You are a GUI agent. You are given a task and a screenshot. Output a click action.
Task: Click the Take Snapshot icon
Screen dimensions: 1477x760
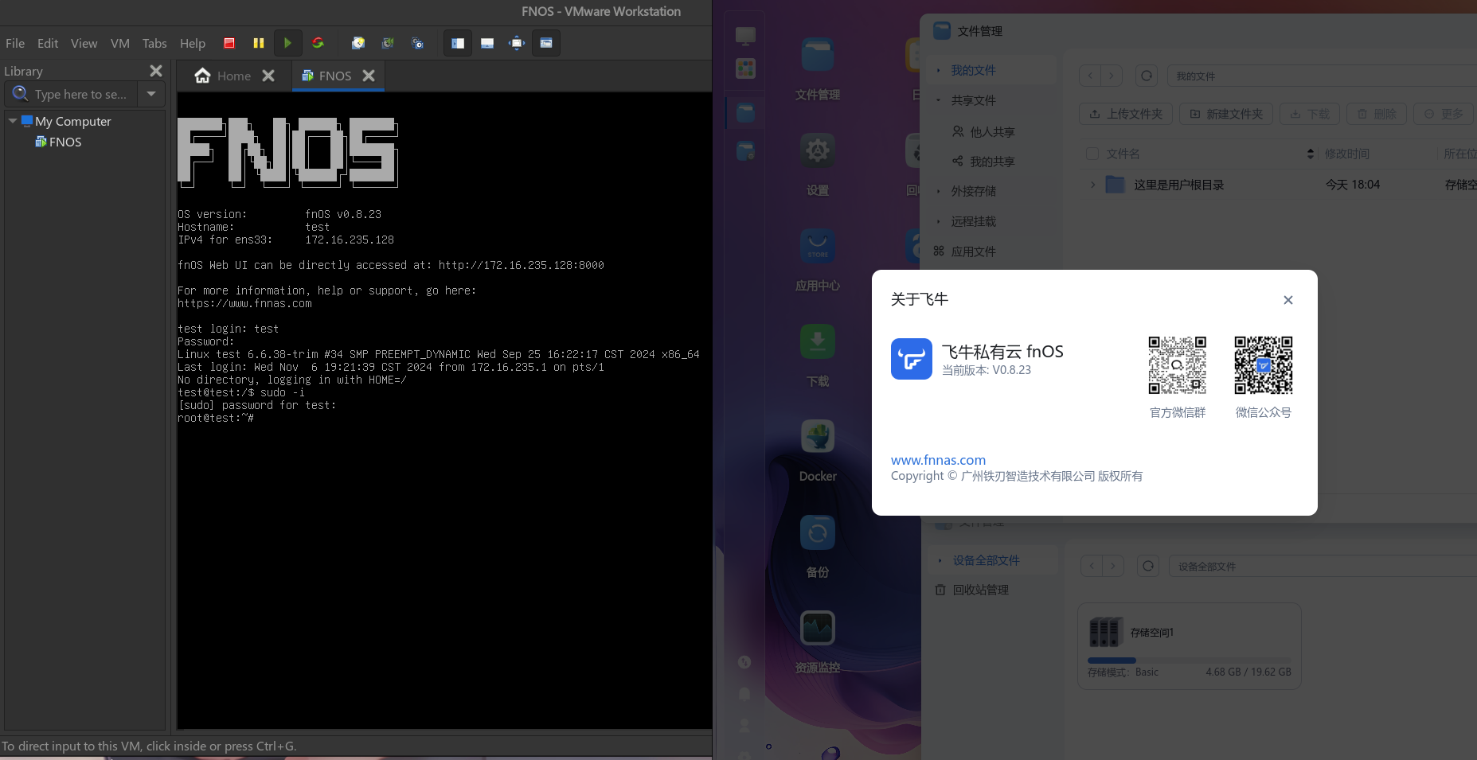click(x=358, y=43)
